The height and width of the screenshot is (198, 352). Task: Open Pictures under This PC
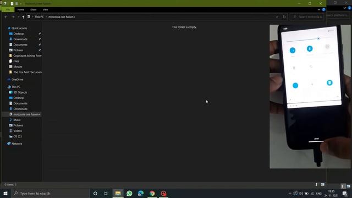(18, 125)
